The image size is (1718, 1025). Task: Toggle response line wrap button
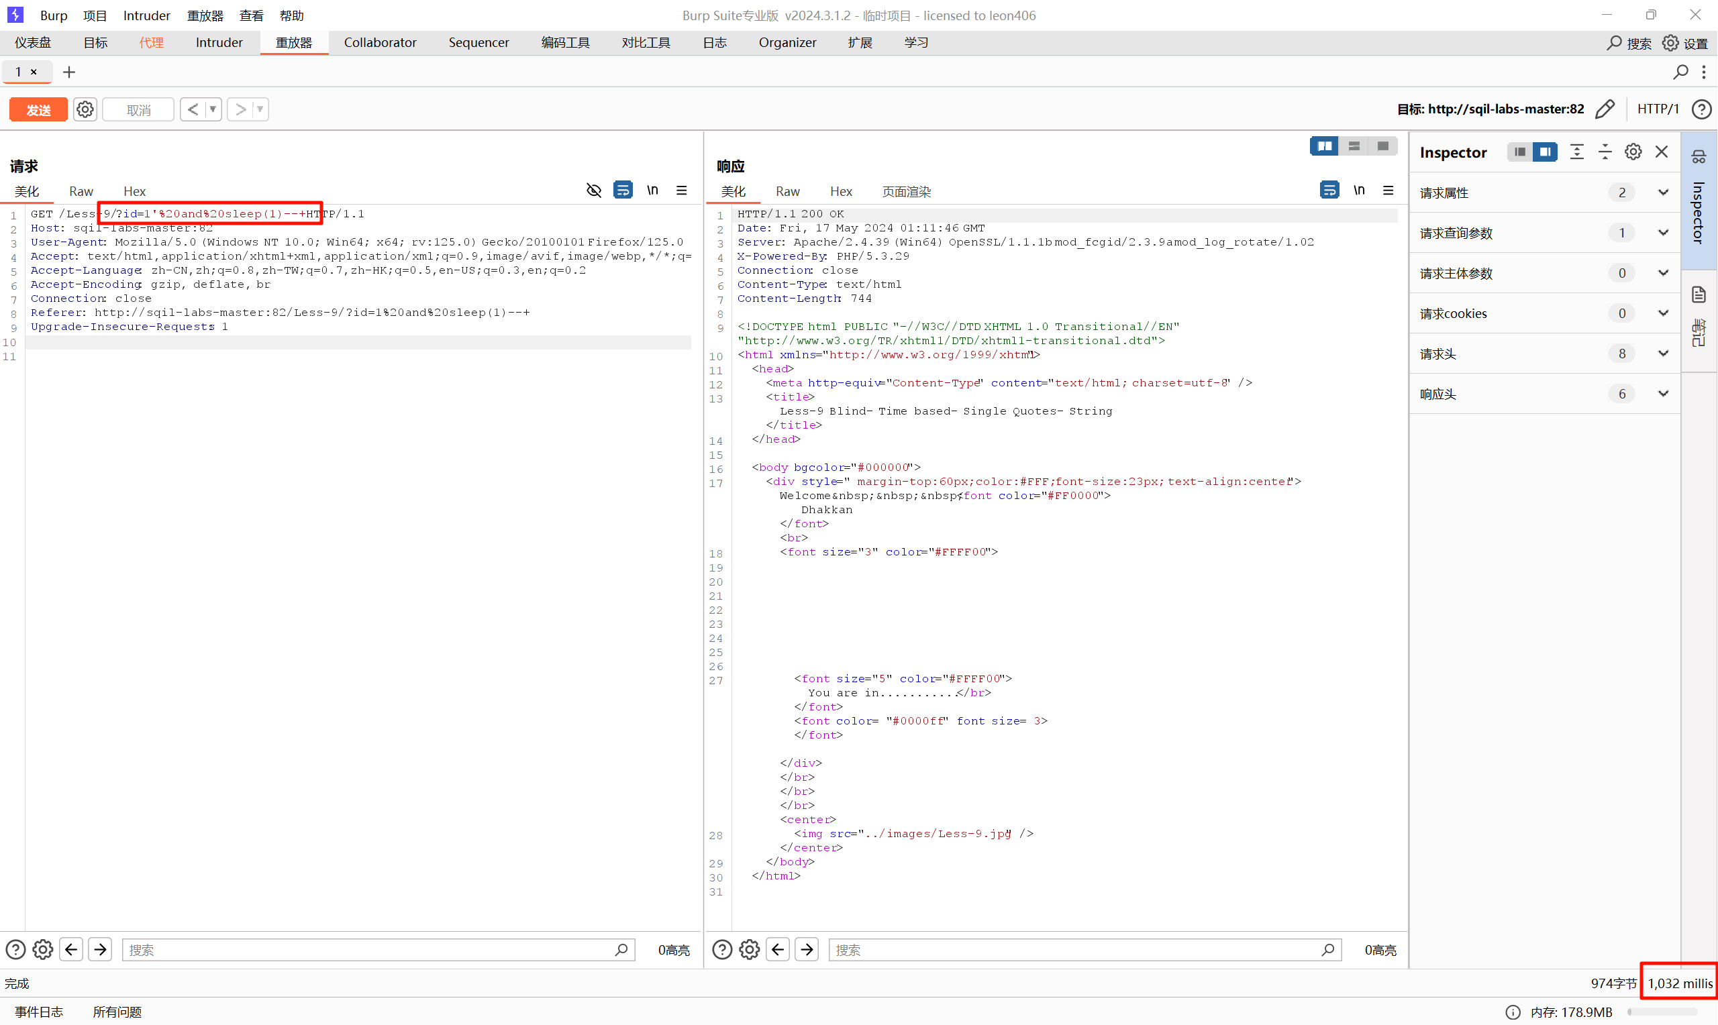point(1329,190)
